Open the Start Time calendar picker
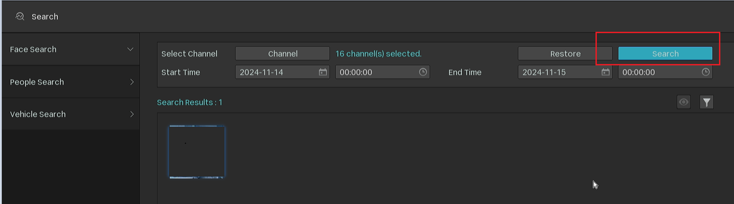Viewport: 734px width, 204px height. click(x=323, y=72)
